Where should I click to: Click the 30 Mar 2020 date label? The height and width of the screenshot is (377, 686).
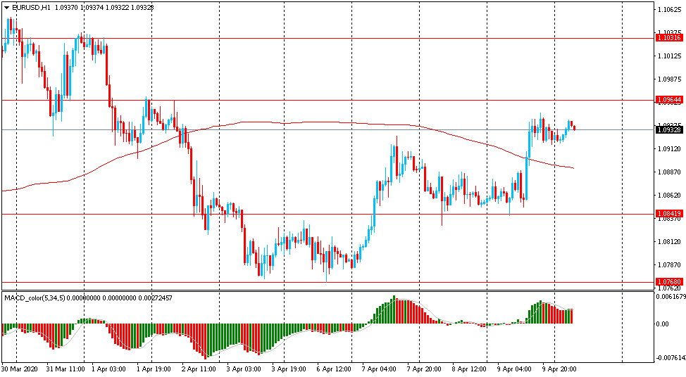[x=19, y=369]
